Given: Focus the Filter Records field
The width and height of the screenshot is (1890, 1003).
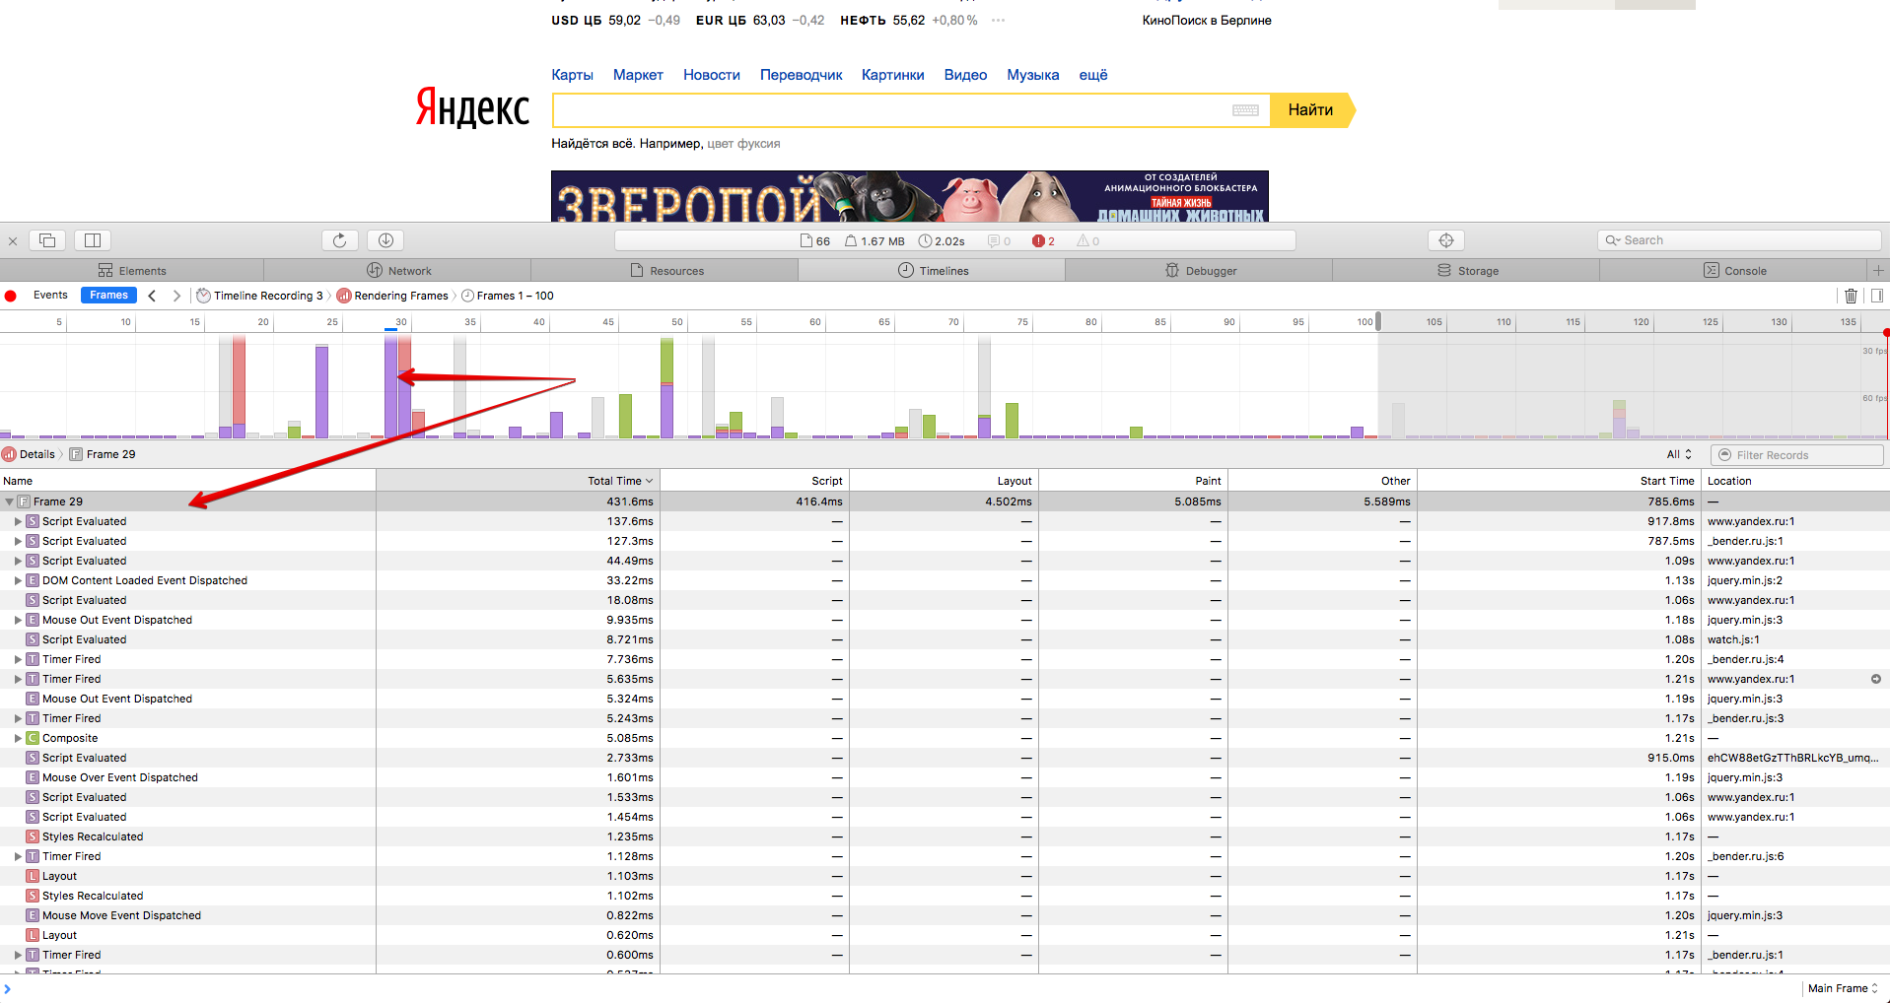Looking at the screenshot, I should click(1797, 455).
